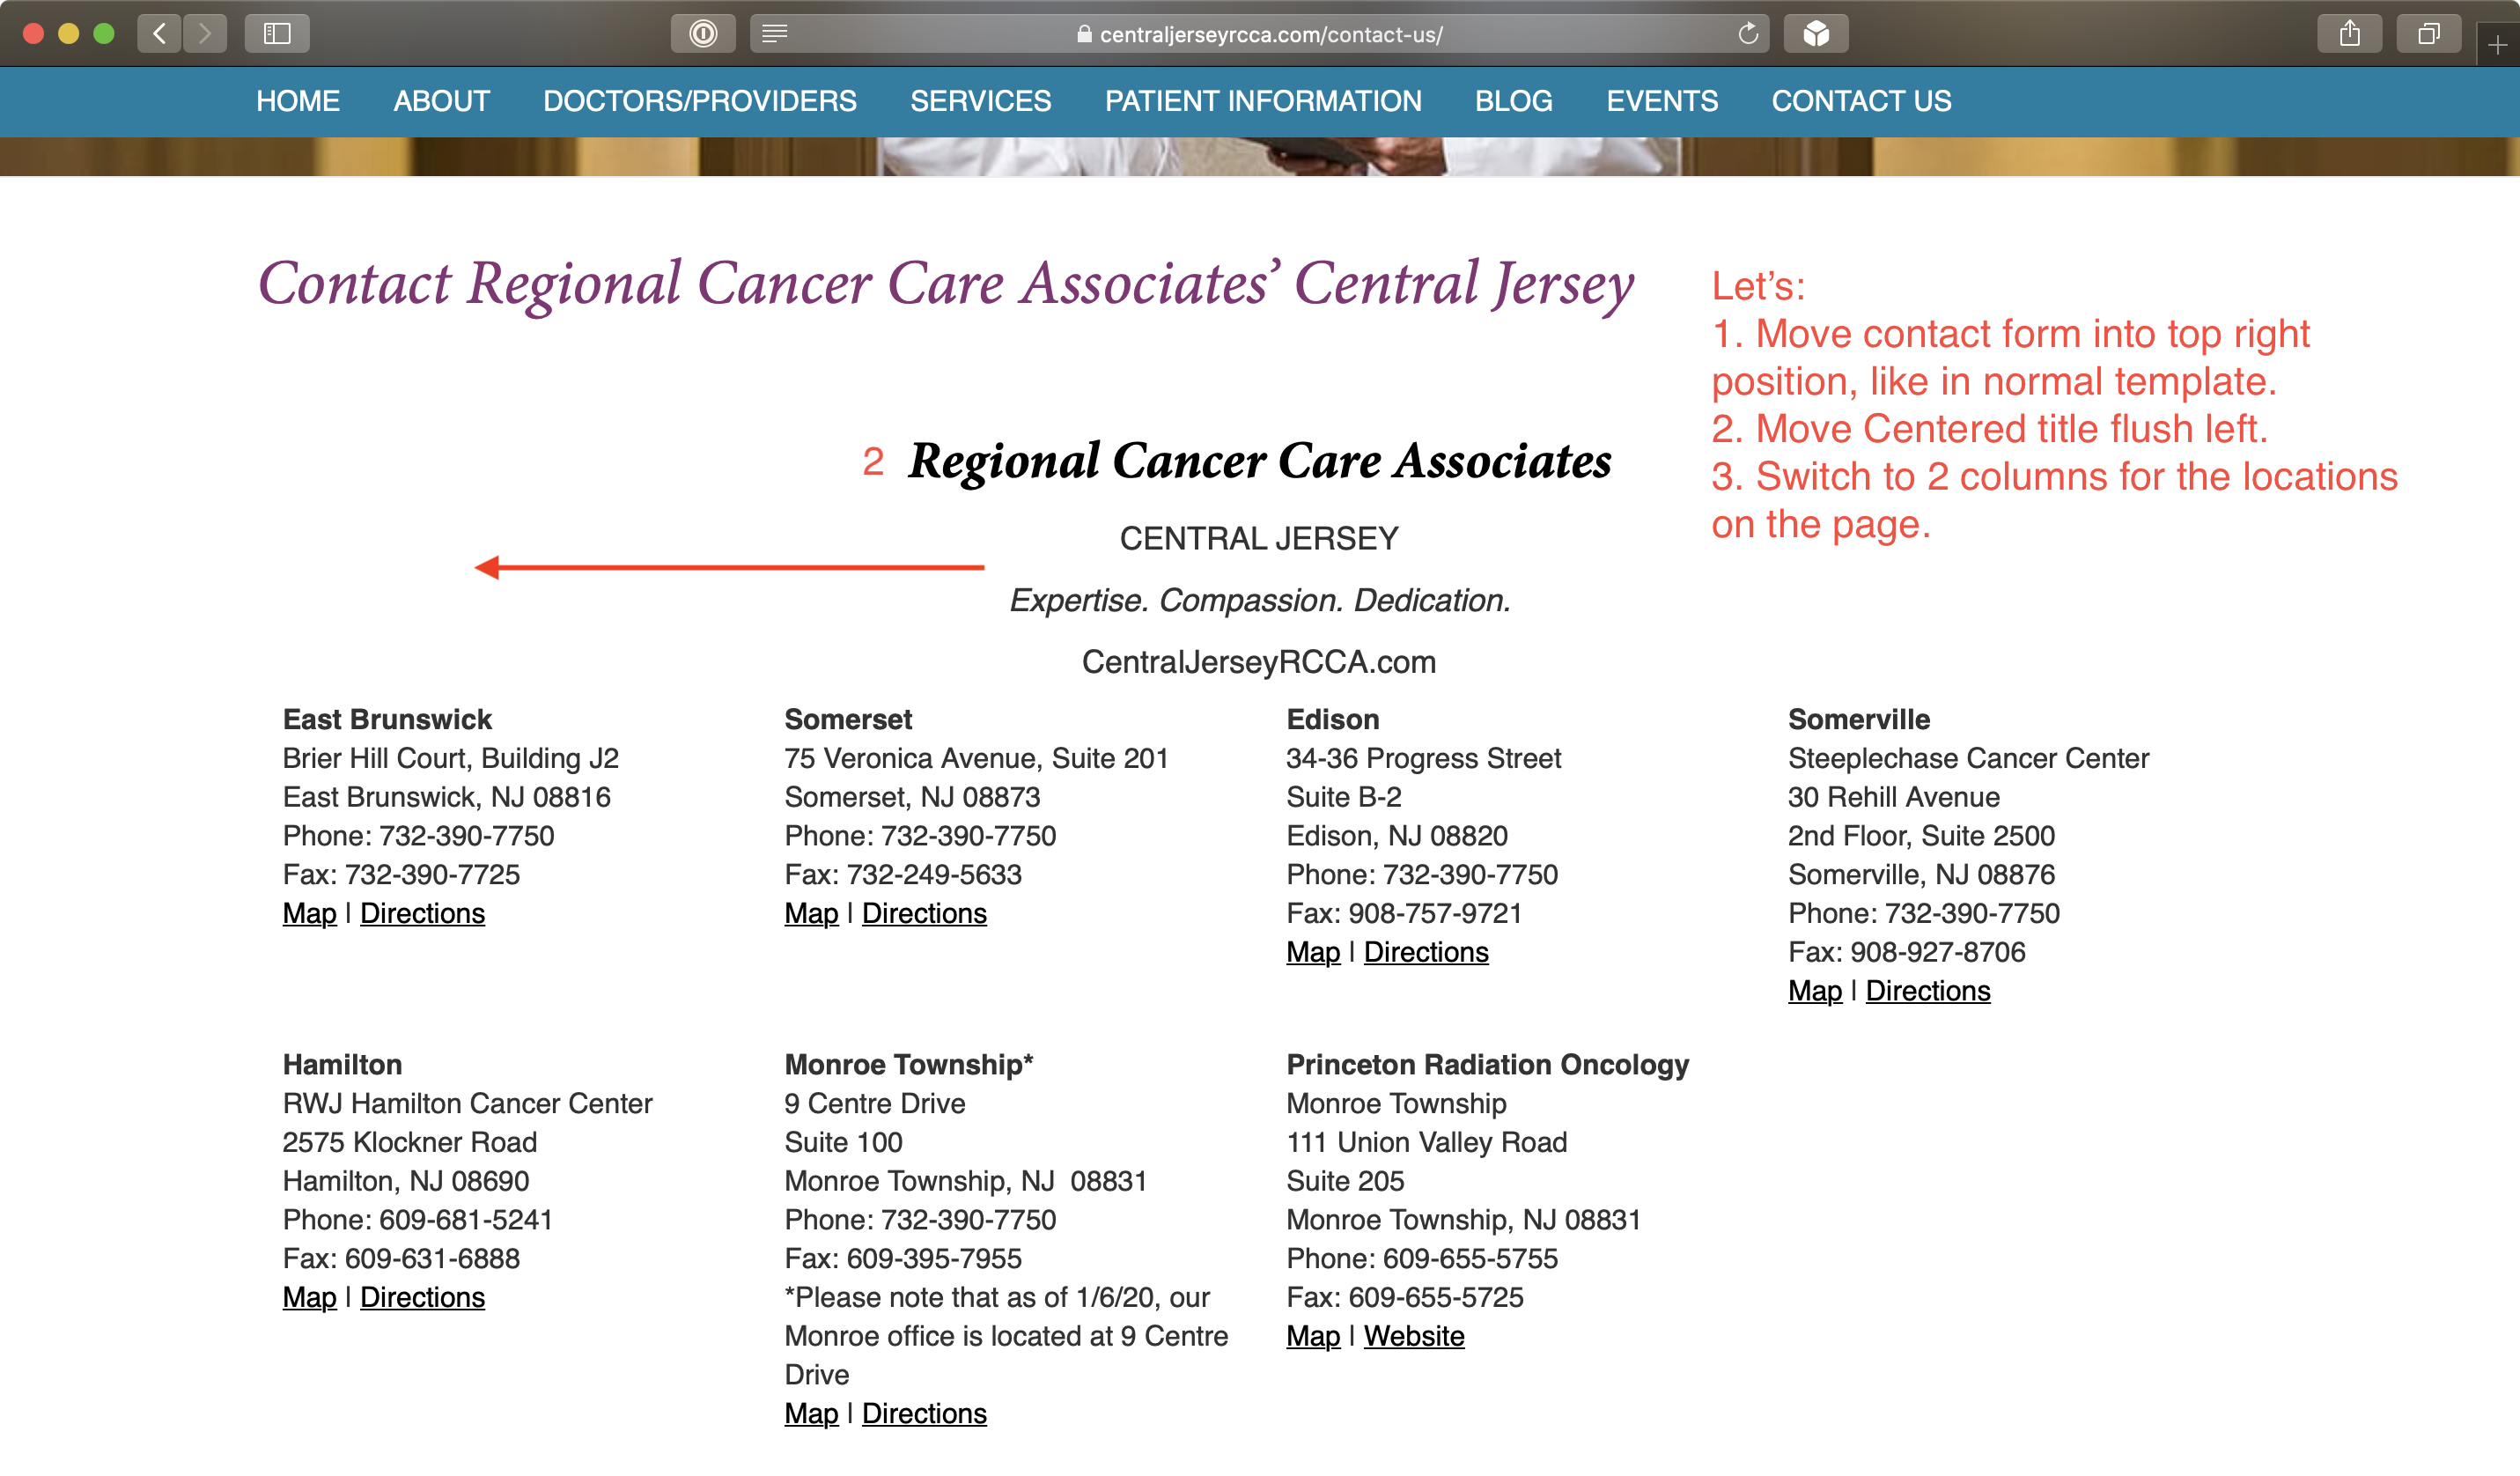
Task: Click the 'Edison' location heading
Action: click(1333, 719)
